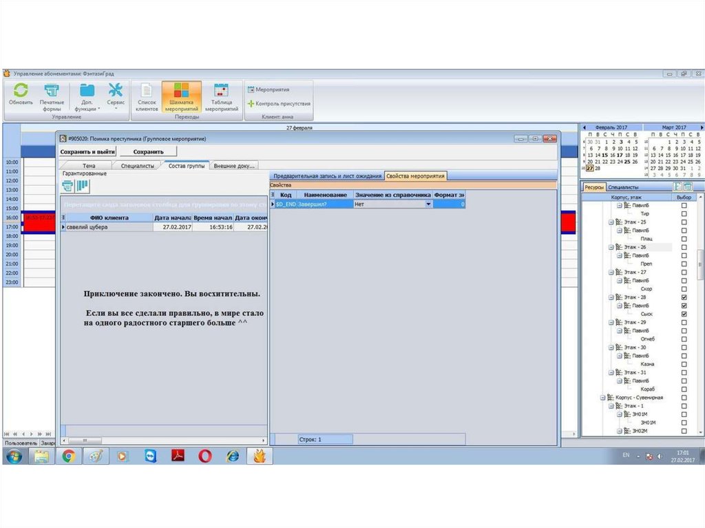705x528 pixels.
Task: Click the event dialog title icon
Action: 63,139
